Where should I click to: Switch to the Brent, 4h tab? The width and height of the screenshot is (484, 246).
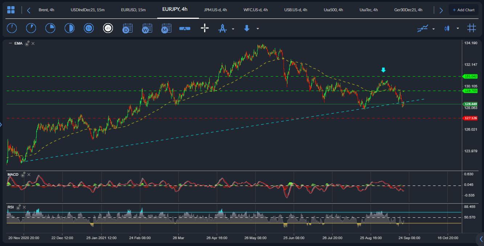click(46, 10)
